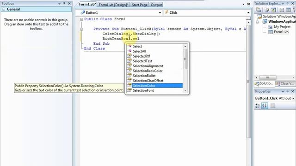Click Solution Explorer horizontal scrollbar thumb
Viewport: 296px width, 166px height.
click(x=267, y=77)
